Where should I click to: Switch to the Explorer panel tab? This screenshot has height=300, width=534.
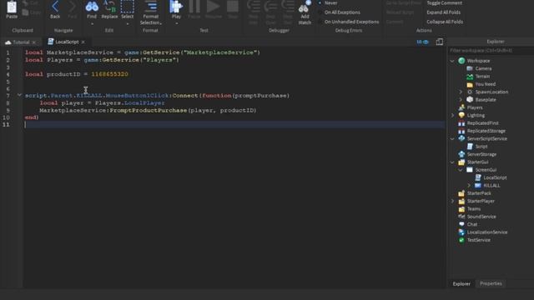pyautogui.click(x=461, y=283)
